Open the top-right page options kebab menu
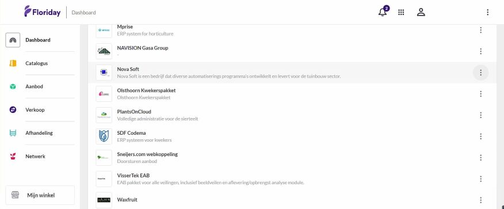 488,12
